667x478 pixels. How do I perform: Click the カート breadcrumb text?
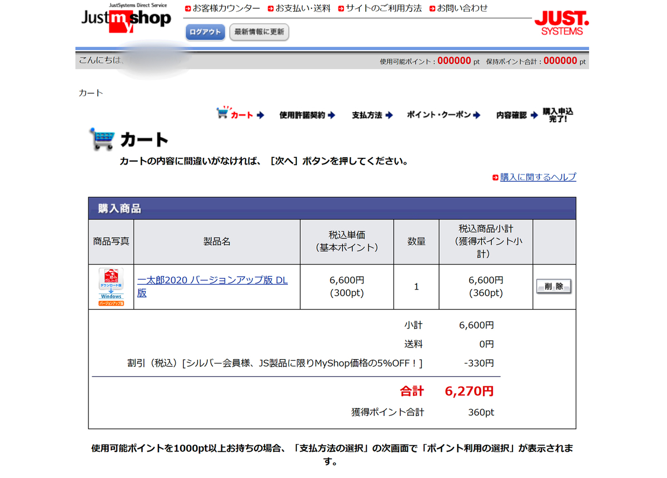click(x=91, y=93)
